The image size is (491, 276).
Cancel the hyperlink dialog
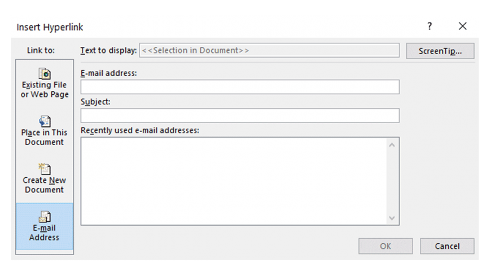[447, 246]
